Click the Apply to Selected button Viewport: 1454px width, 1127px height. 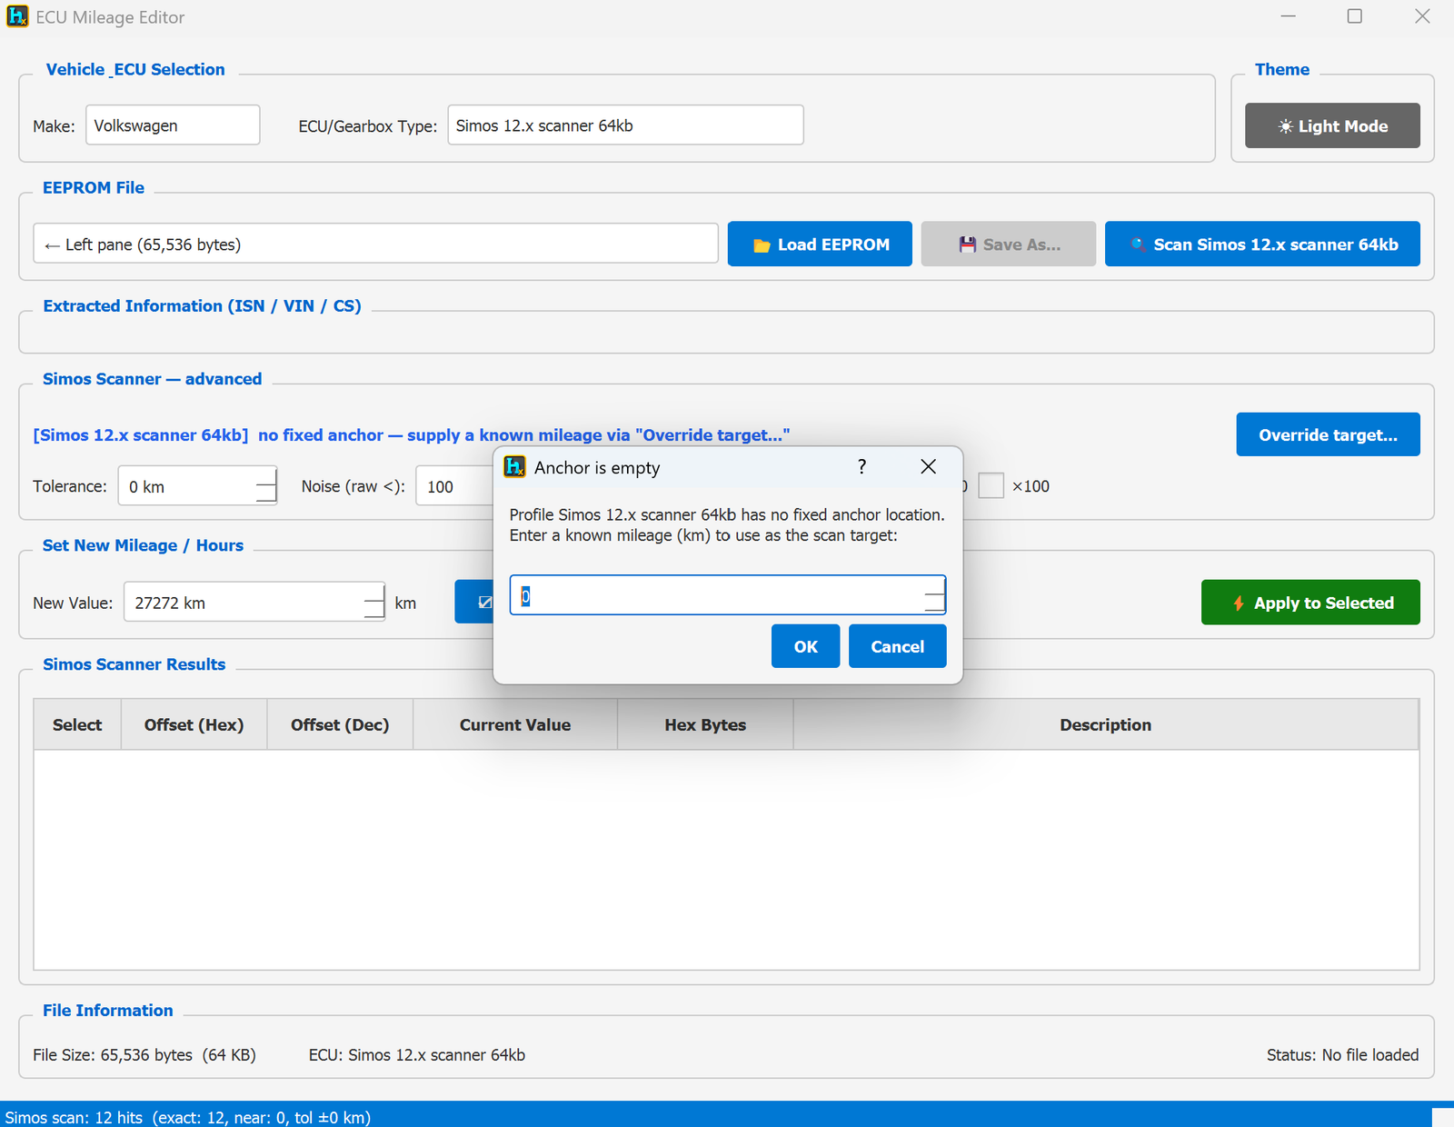tap(1310, 603)
